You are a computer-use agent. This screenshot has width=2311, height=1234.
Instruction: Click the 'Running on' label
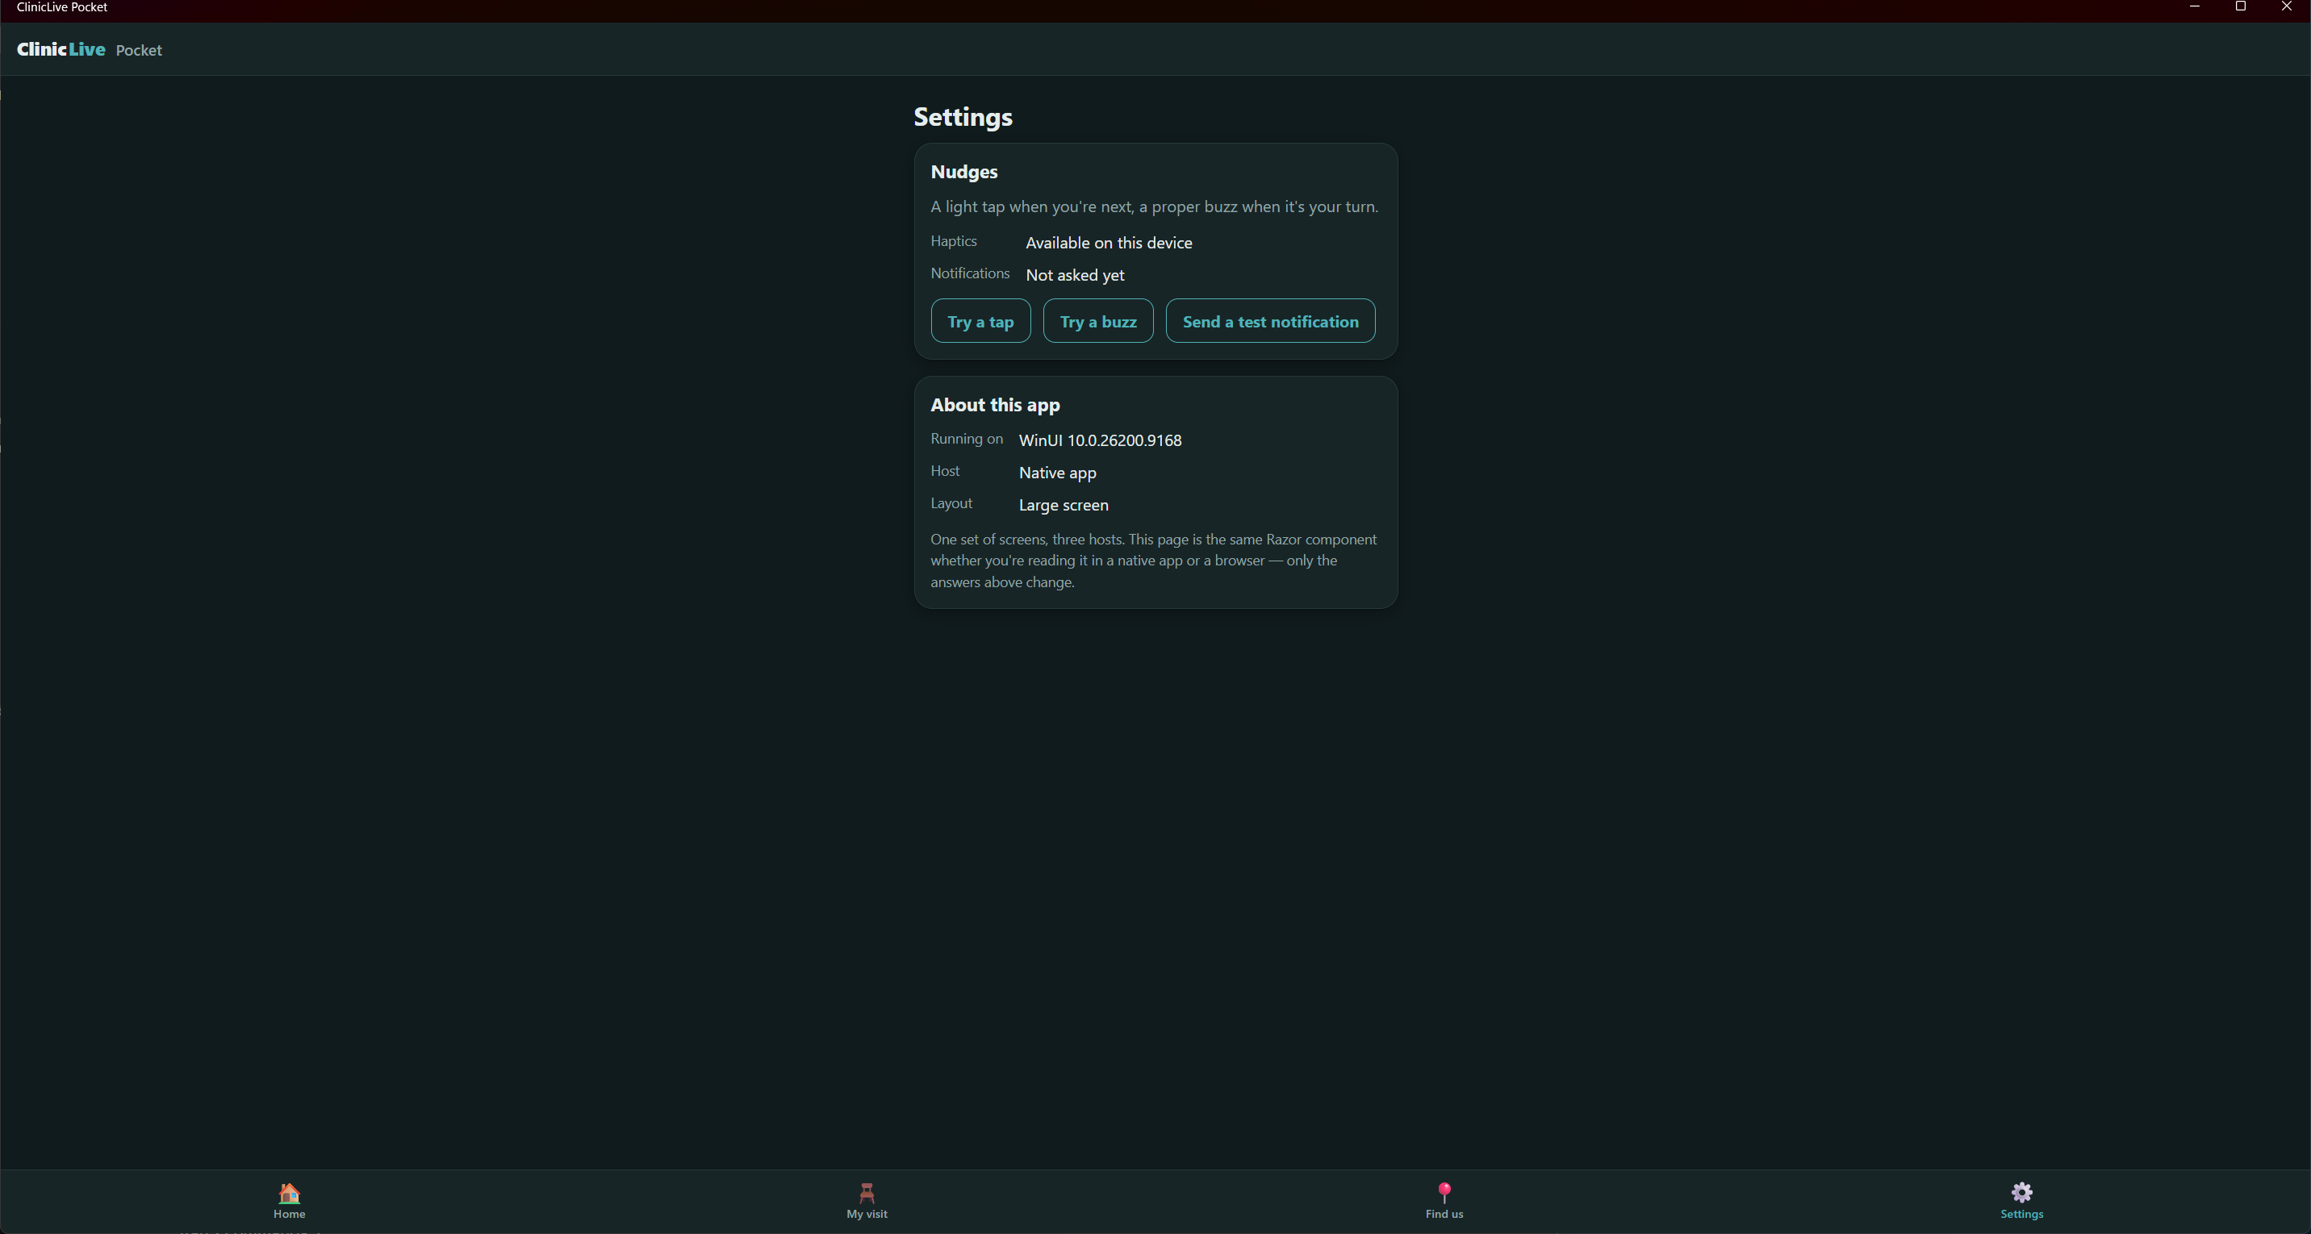point(966,439)
